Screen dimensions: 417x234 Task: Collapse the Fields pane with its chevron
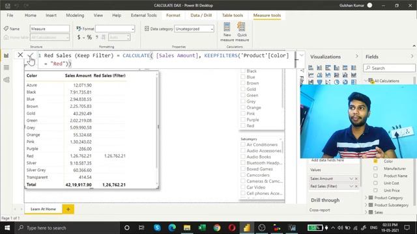(412, 57)
